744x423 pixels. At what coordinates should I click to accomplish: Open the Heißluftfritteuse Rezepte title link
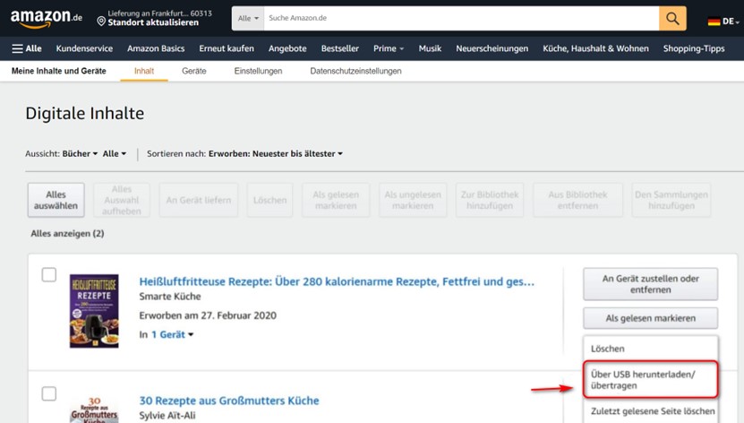coord(337,281)
